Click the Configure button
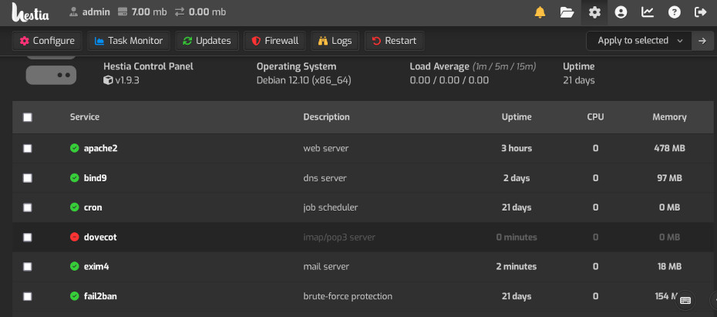Viewport: 717px width, 317px height. (x=47, y=41)
